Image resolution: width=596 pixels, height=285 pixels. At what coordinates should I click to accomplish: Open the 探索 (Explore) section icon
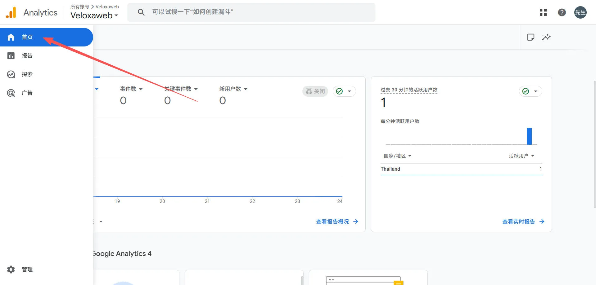coord(11,74)
